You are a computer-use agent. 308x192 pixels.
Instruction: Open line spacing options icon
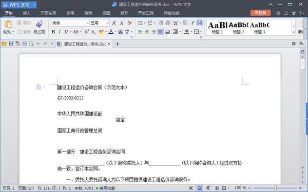point(176,32)
